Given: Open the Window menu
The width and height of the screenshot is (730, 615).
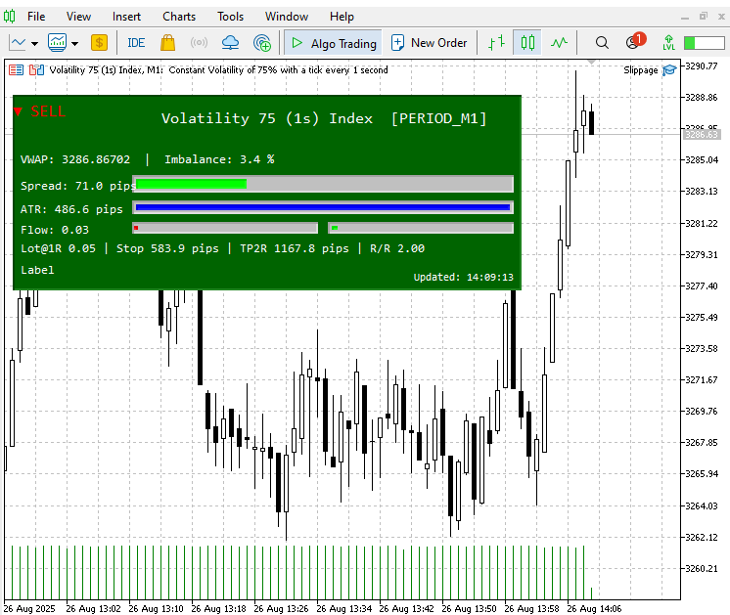Looking at the screenshot, I should point(287,17).
